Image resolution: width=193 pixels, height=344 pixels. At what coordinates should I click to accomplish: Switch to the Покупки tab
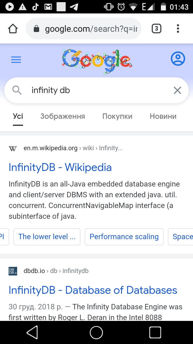[117, 116]
